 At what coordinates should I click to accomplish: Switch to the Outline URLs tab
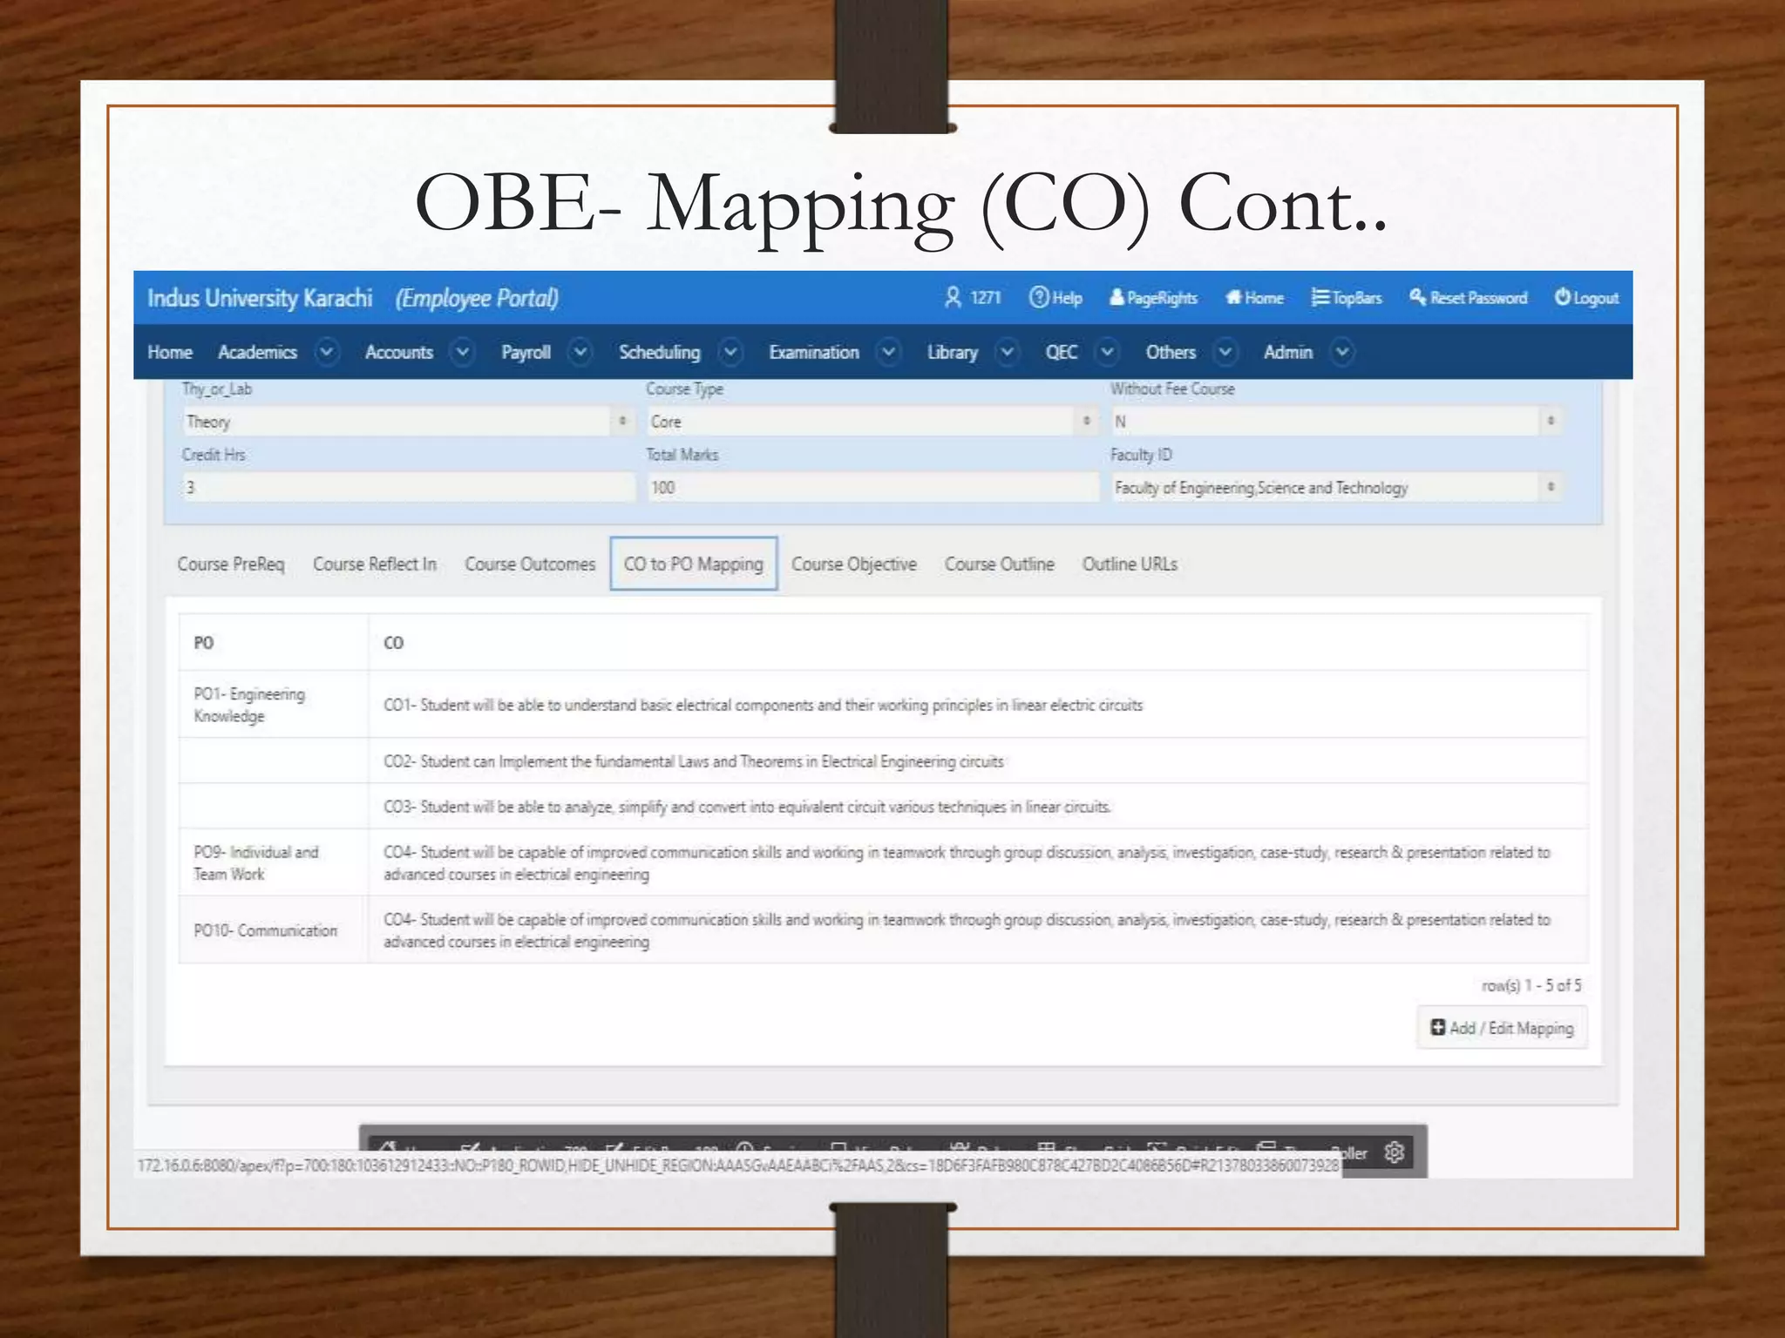1130,564
